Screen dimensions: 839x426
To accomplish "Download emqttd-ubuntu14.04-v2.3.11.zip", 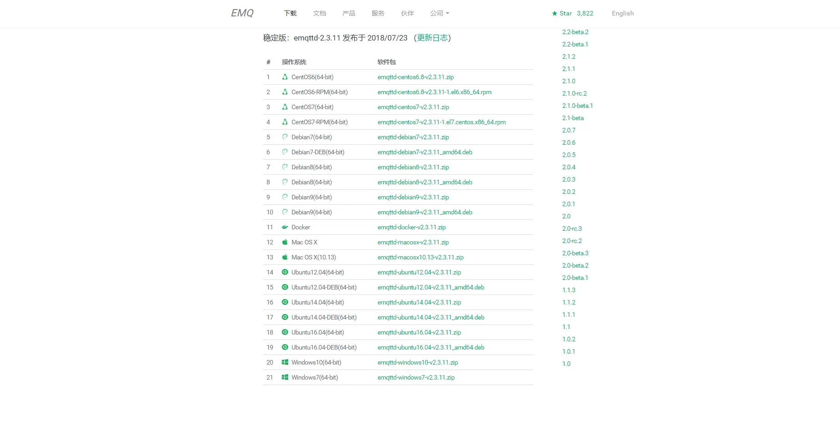I will click(419, 302).
